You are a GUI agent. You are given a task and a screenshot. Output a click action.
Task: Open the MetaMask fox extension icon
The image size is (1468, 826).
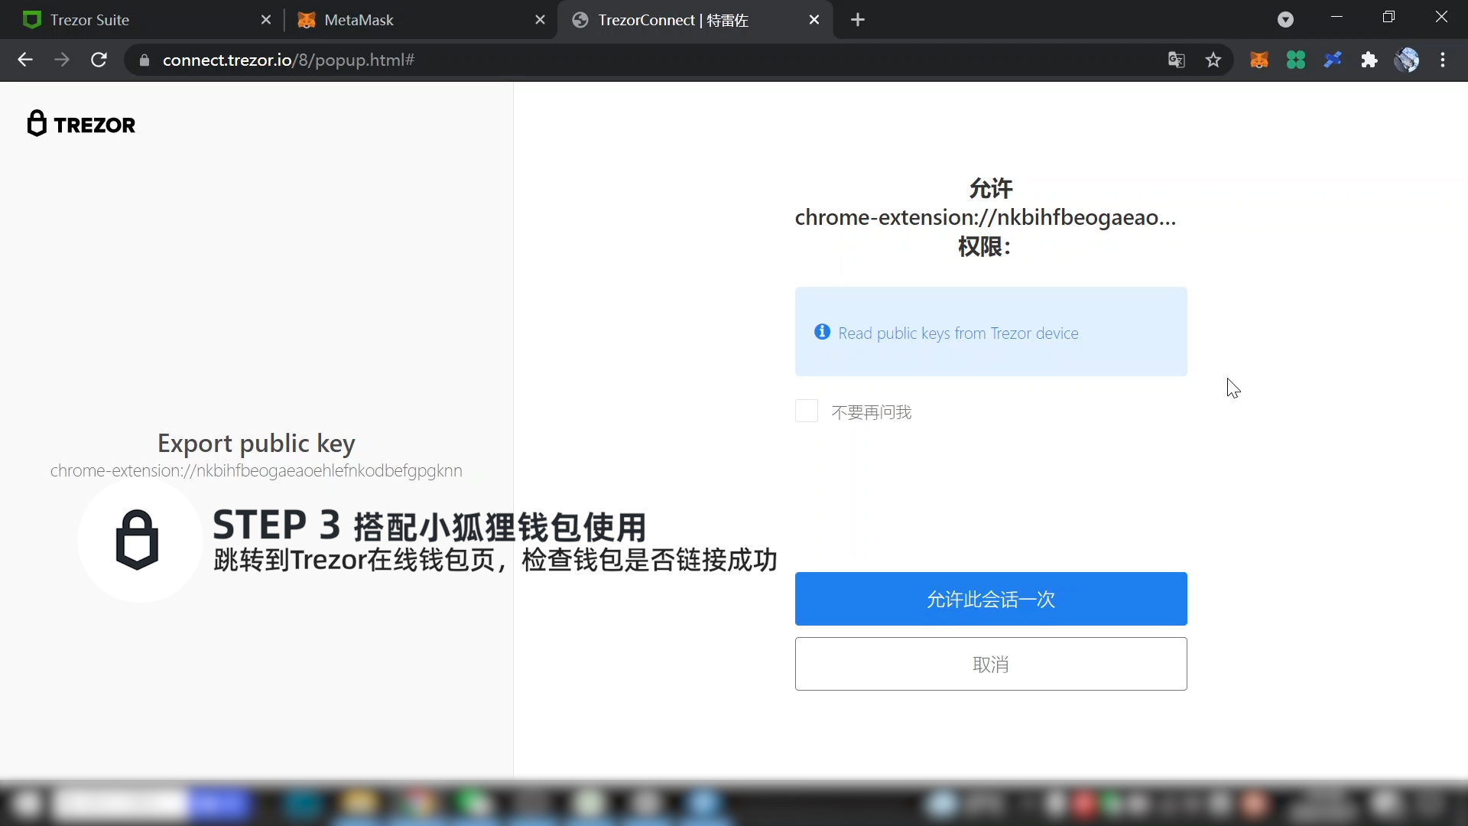pos(1259,60)
